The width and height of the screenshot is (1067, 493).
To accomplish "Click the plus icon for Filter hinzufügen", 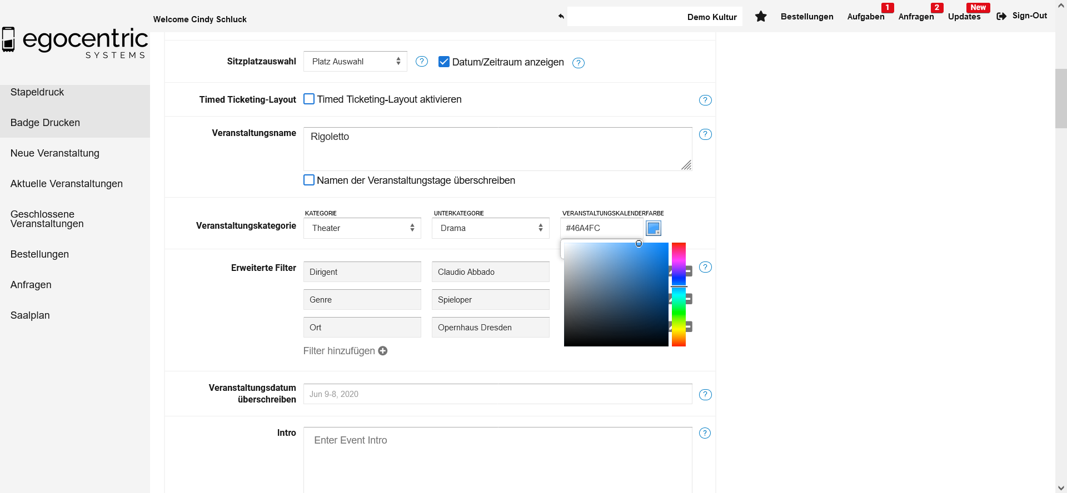I will pyautogui.click(x=383, y=351).
